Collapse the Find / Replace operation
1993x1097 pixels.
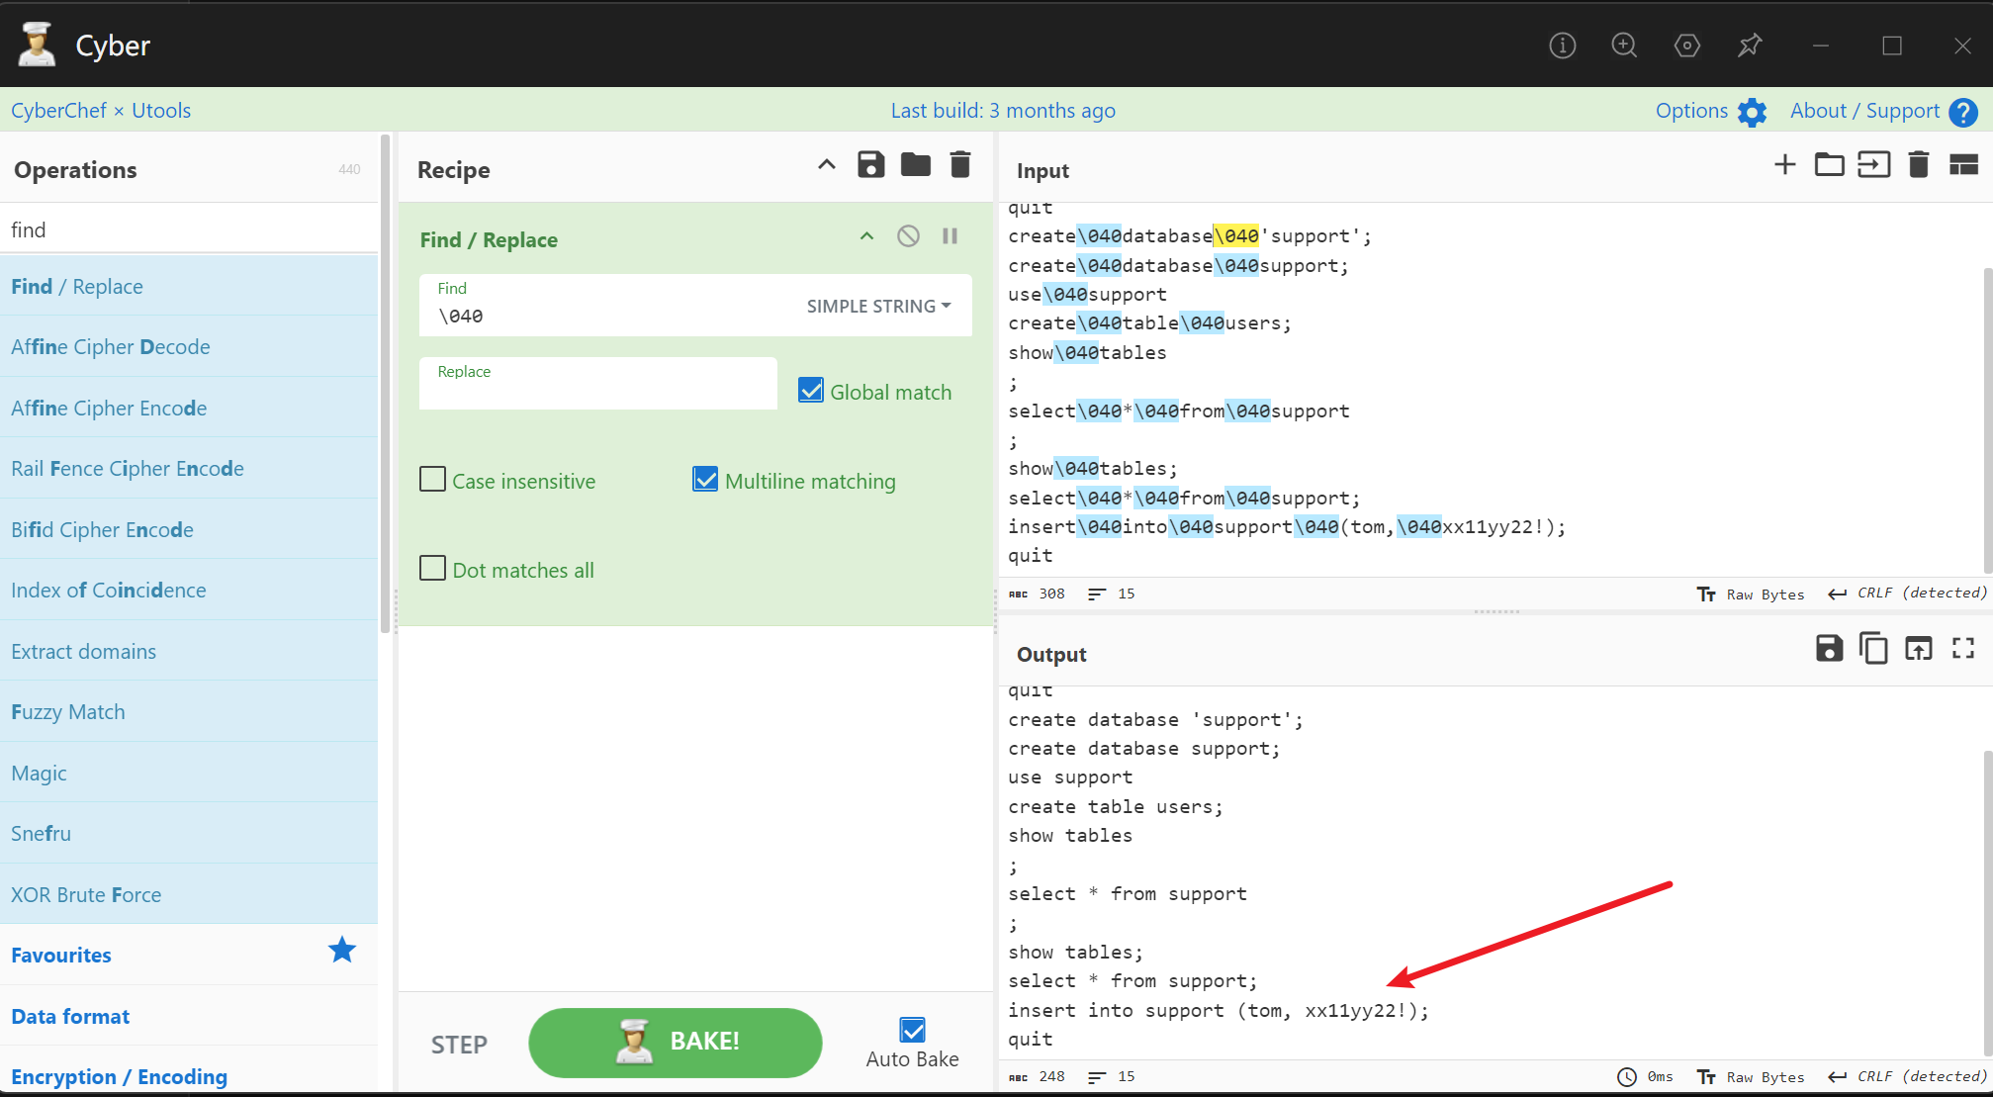click(x=866, y=236)
